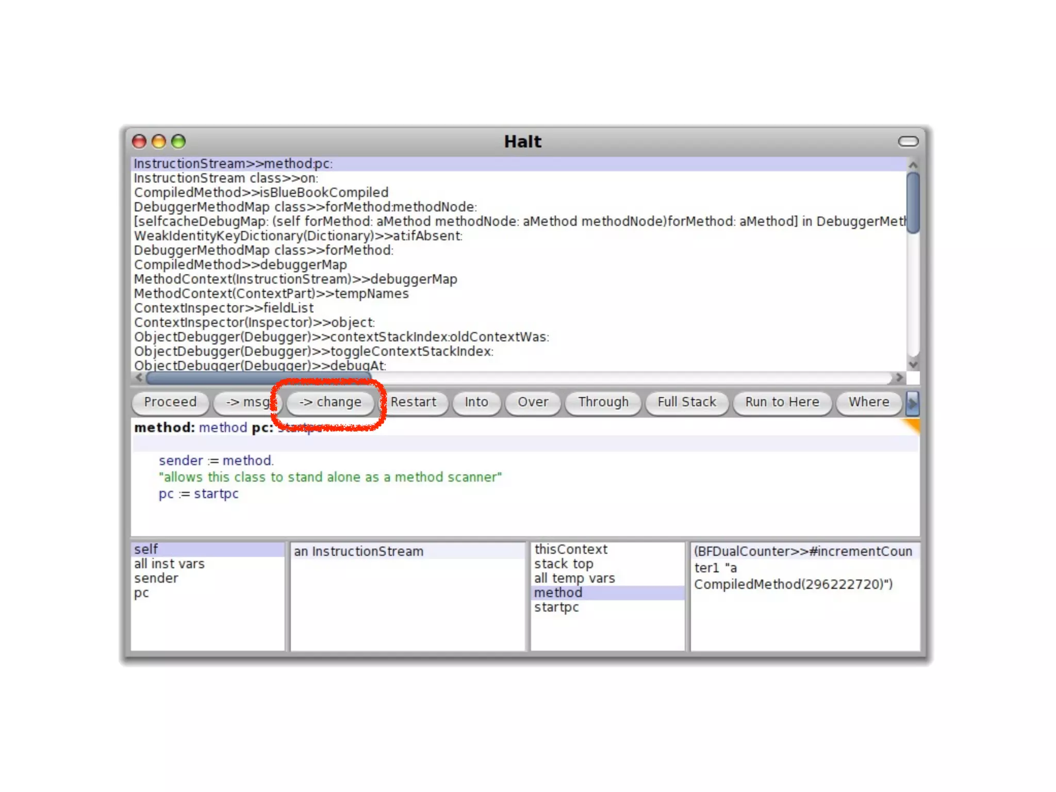1056x792 pixels.
Task: Click the vertical scrollbar thumb of stack list
Action: tap(913, 202)
